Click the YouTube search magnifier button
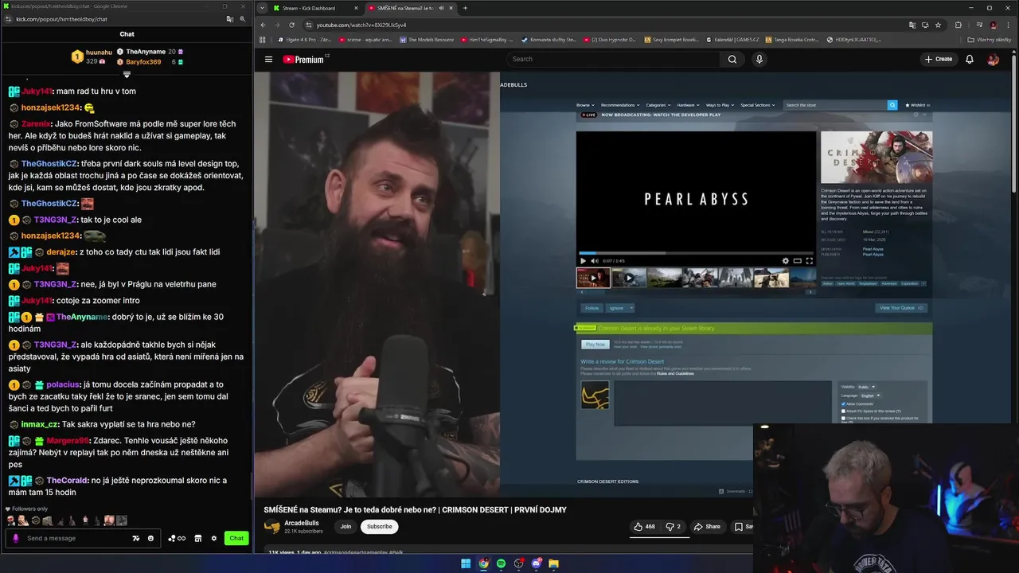The width and height of the screenshot is (1019, 573). click(732, 59)
